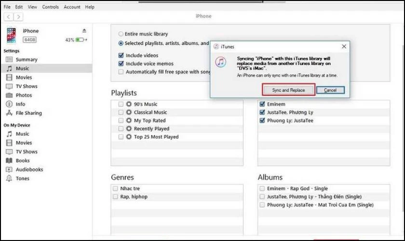Viewport: 405px width, 241px height.
Task: Click the On My Device sidebar heading
Action: coord(17,125)
